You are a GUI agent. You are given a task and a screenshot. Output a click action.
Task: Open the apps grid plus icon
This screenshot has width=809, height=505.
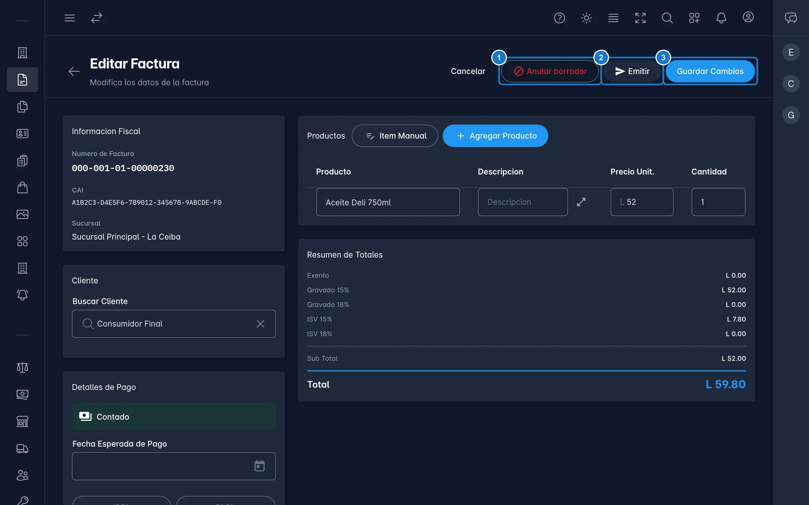point(694,18)
